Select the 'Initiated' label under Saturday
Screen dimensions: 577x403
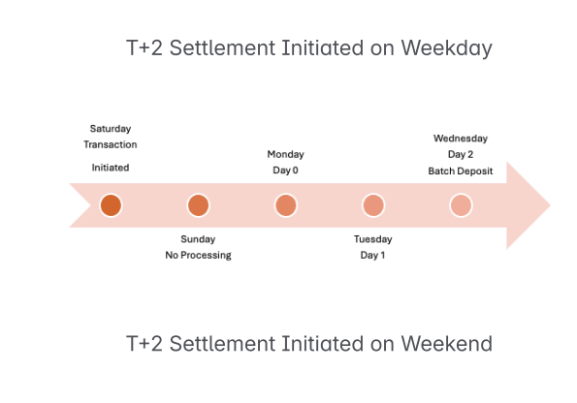pyautogui.click(x=111, y=168)
